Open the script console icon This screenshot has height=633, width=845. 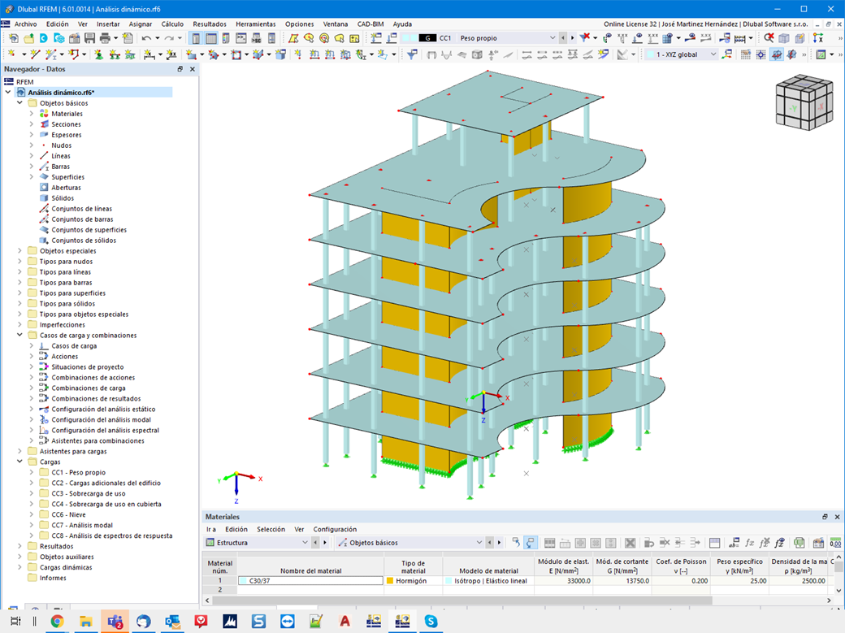click(240, 38)
